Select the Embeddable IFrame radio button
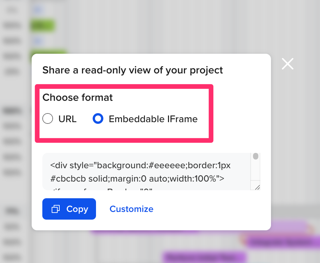 98,118
